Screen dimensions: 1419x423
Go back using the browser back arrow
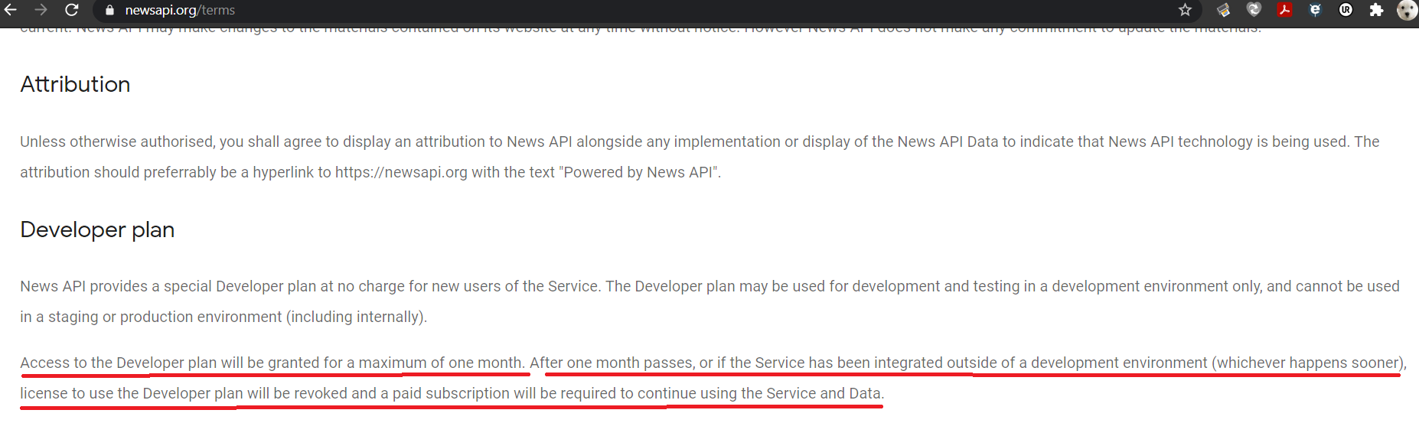pos(11,10)
